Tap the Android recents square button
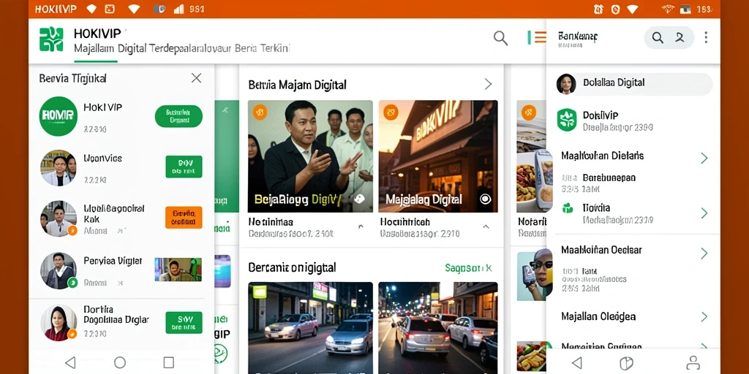This screenshot has width=749, height=374. (169, 362)
